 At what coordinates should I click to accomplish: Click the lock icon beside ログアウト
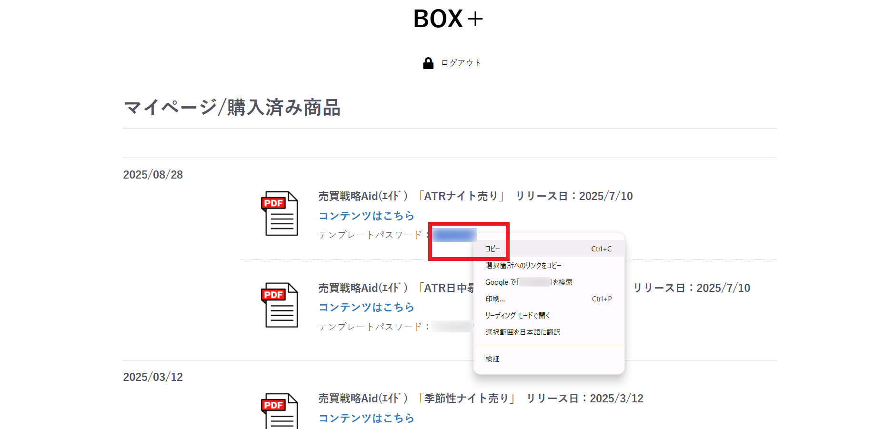[428, 63]
